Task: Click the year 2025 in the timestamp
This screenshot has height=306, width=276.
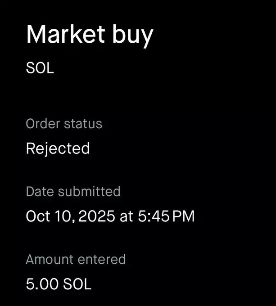Action: 97,216
